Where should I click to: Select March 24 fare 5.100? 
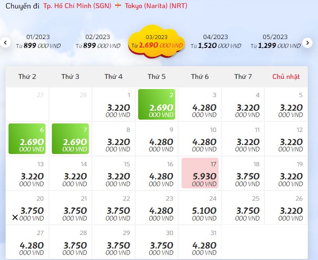coord(200,208)
